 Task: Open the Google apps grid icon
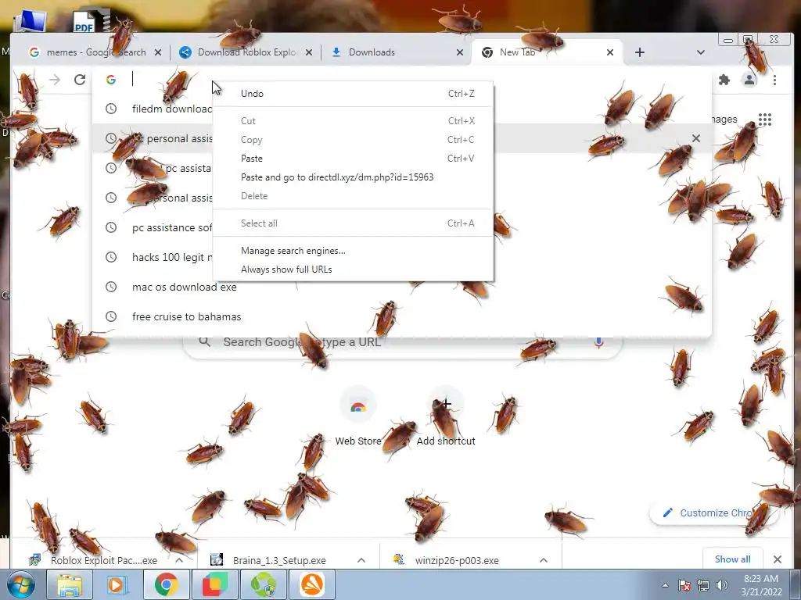point(765,120)
